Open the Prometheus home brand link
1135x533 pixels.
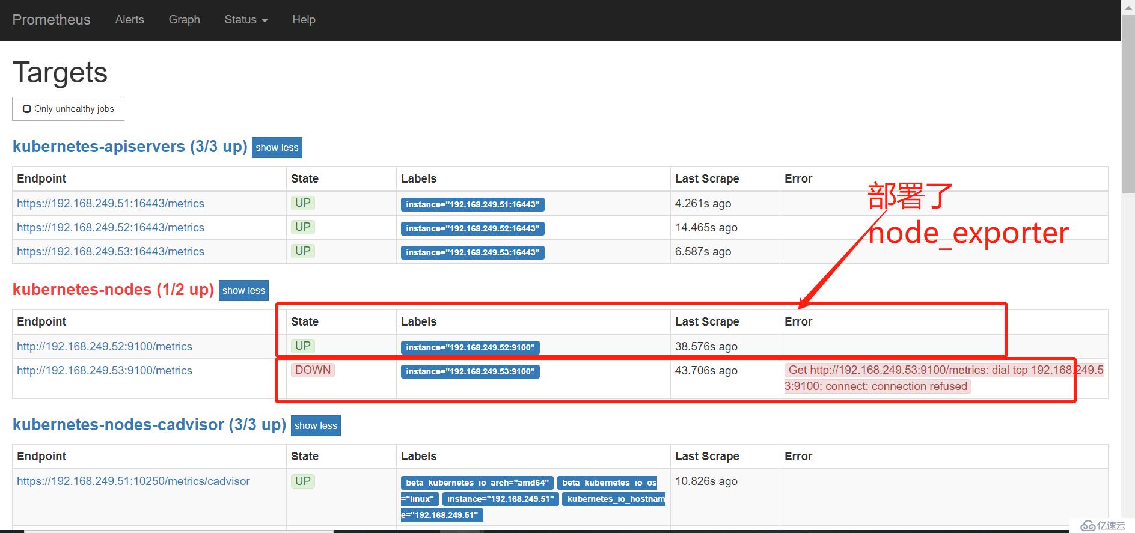click(x=51, y=20)
